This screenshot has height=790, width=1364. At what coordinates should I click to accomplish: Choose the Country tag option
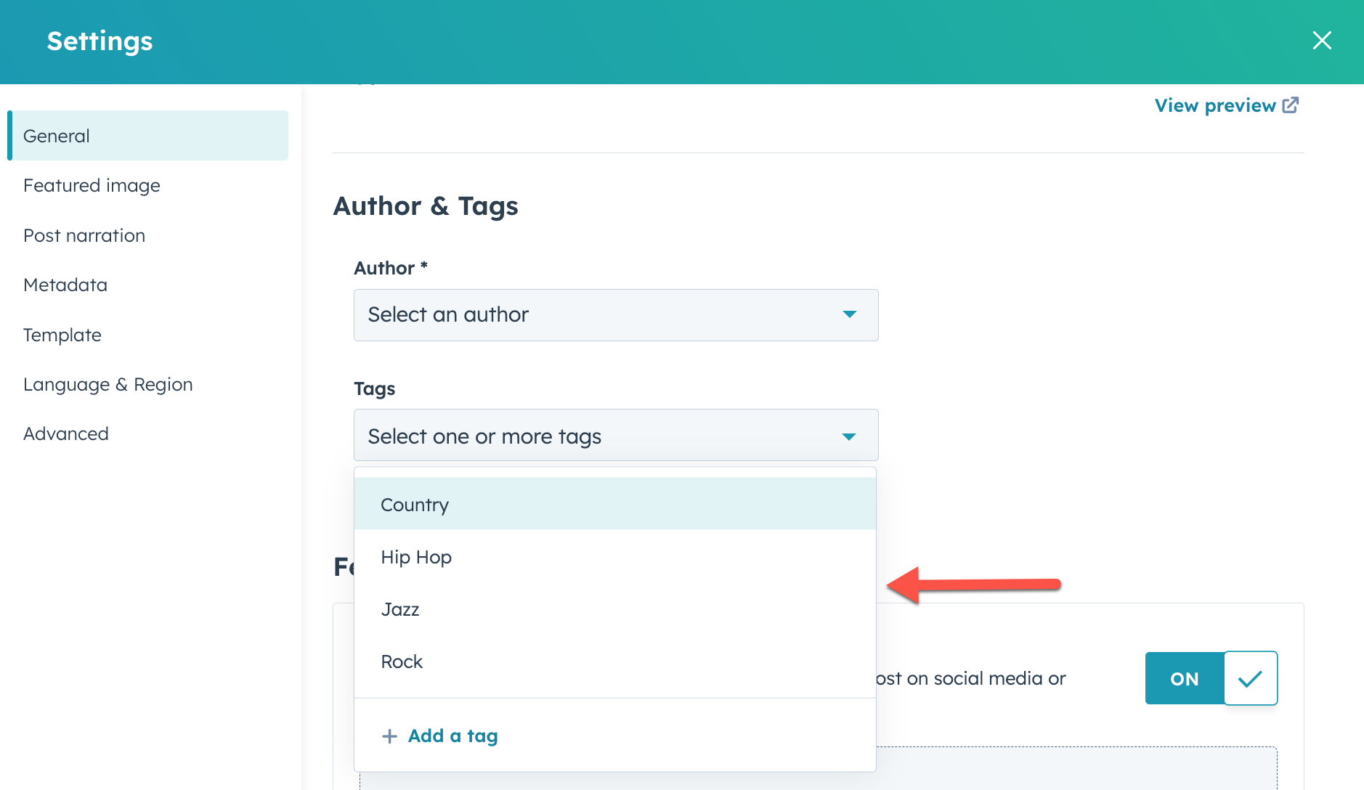(615, 504)
